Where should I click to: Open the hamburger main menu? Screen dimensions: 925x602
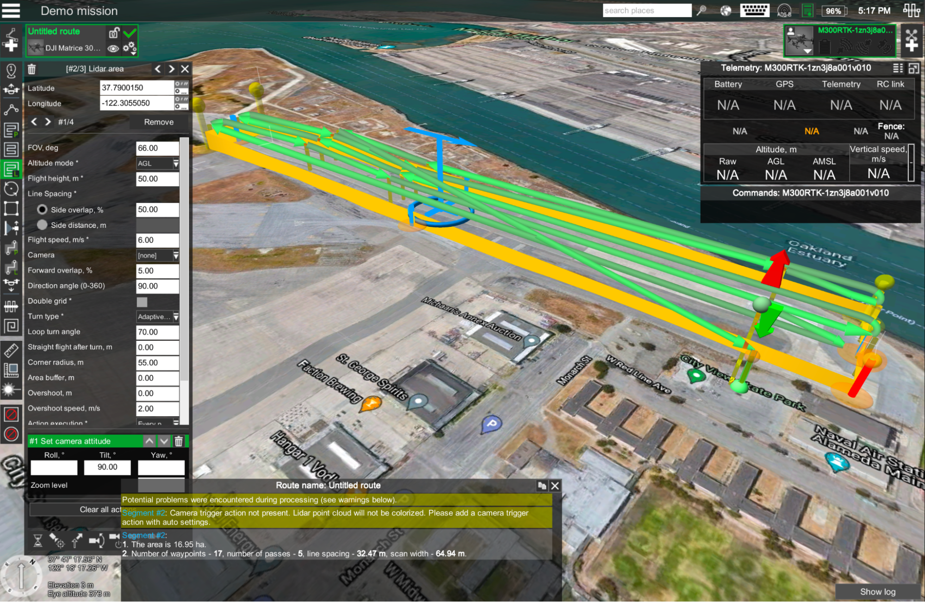point(11,10)
